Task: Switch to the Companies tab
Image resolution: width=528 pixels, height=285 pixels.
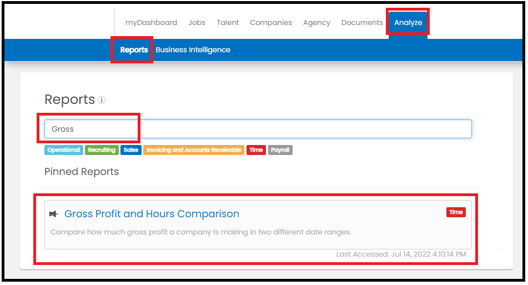Action: [x=271, y=23]
